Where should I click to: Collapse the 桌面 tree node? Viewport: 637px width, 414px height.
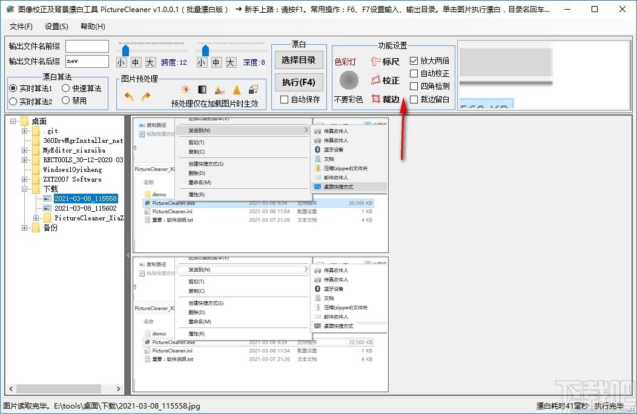[13, 121]
